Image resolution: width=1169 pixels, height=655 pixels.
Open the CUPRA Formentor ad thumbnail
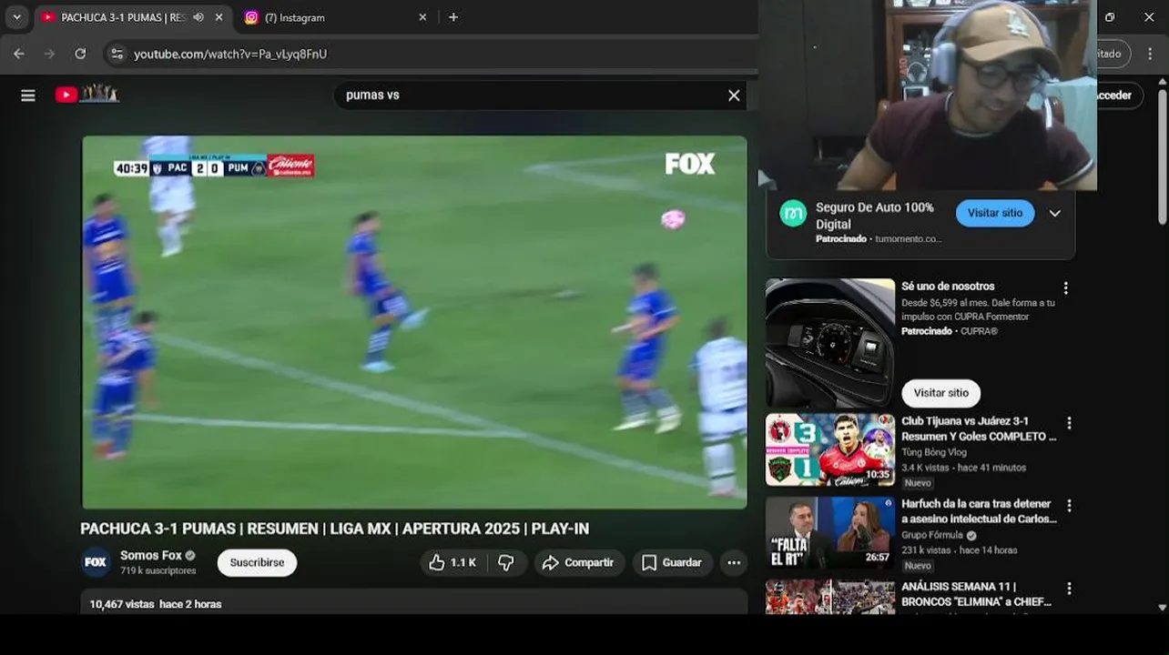(830, 343)
